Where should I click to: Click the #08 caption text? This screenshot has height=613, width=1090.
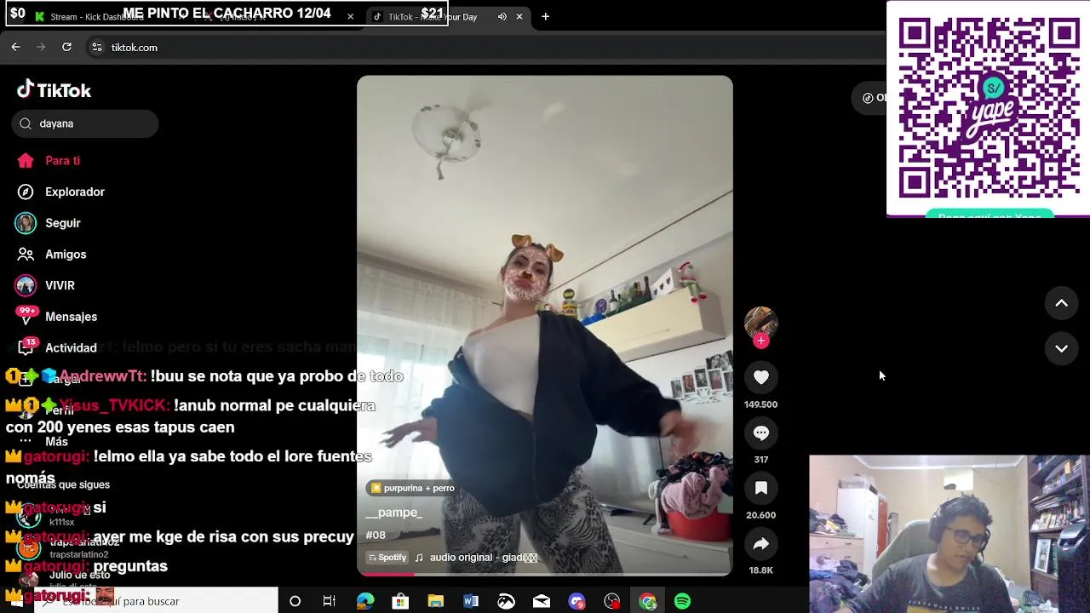376,536
